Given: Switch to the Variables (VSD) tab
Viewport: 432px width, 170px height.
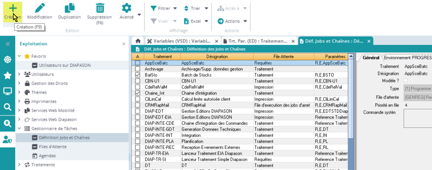Looking at the screenshot, I should [182, 41].
